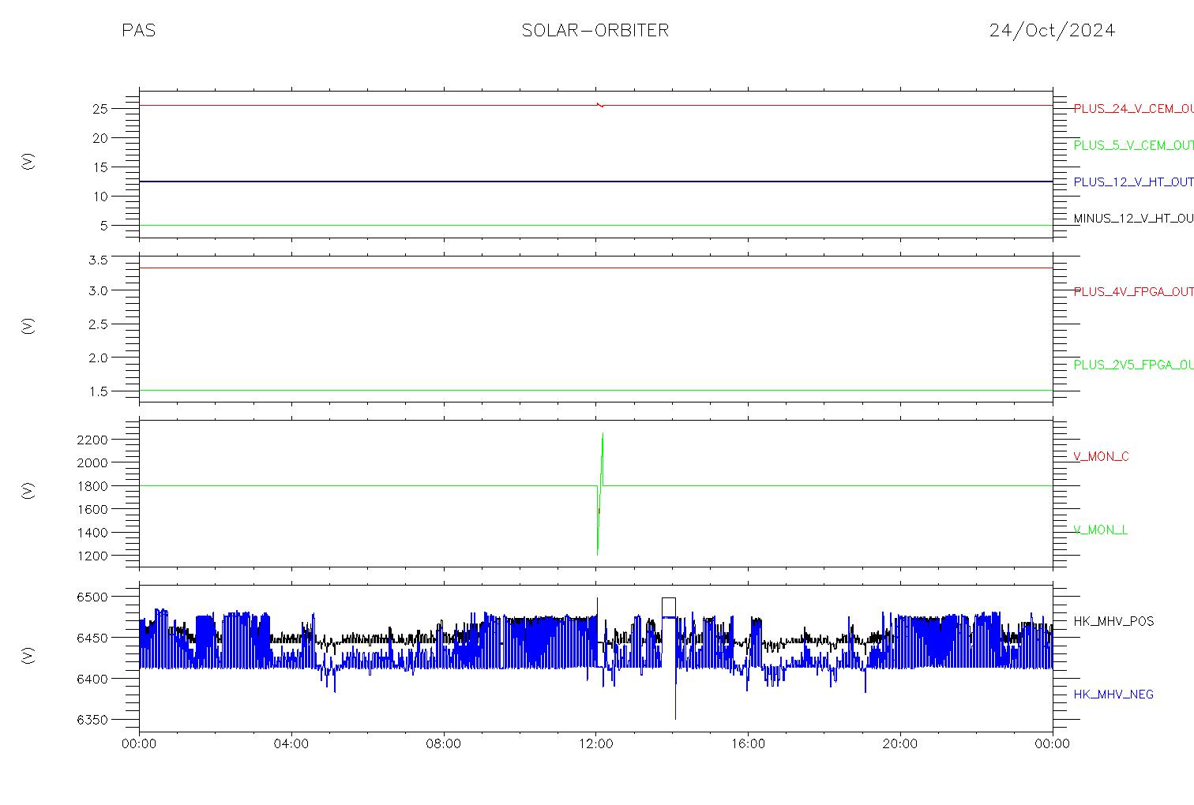Click the 12:00 time axis label

point(595,744)
